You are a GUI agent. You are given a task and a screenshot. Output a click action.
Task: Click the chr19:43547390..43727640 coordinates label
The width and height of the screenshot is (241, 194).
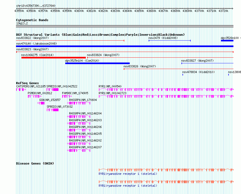tap(36, 6)
